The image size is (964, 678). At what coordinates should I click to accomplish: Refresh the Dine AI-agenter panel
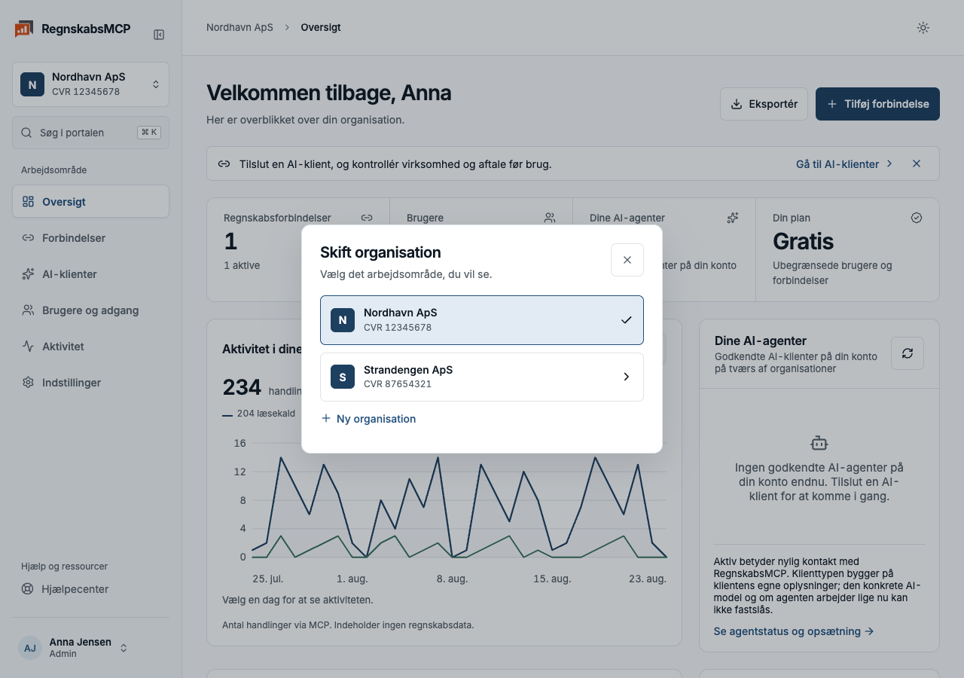(x=908, y=353)
